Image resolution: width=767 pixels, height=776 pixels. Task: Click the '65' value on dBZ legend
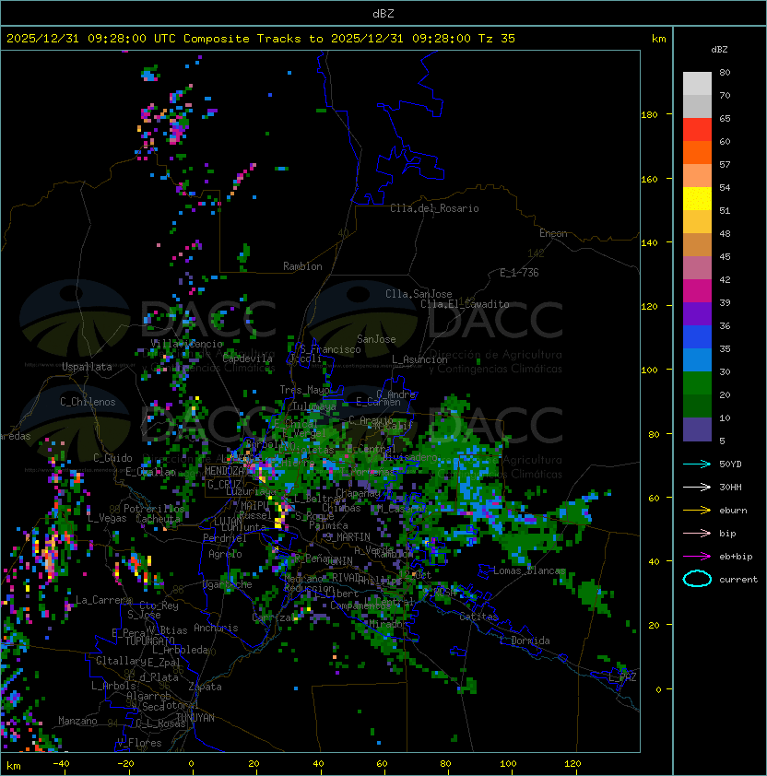tap(725, 118)
